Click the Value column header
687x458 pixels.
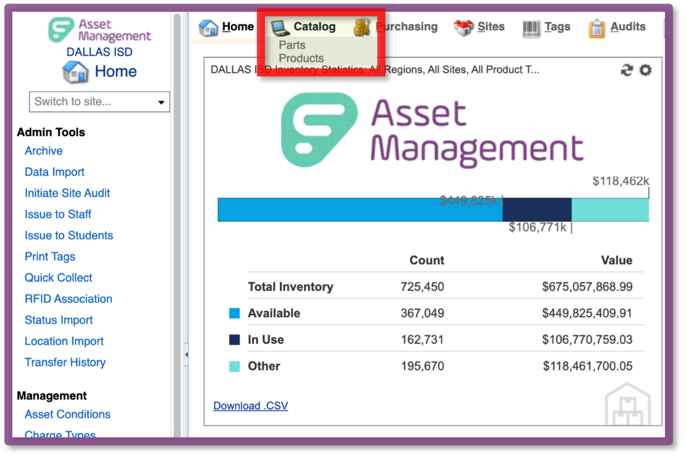(616, 260)
